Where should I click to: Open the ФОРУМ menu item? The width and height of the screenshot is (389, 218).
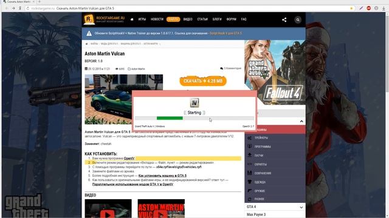(231, 19)
